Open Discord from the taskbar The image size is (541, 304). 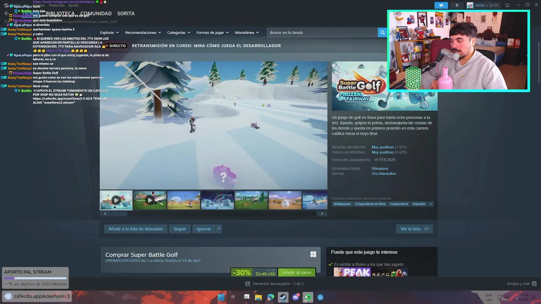tap(295, 297)
